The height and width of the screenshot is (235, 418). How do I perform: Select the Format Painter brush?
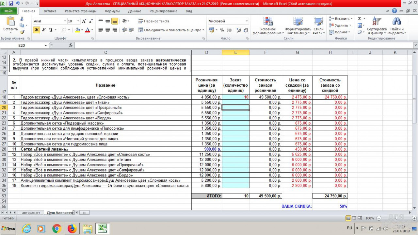(22, 32)
